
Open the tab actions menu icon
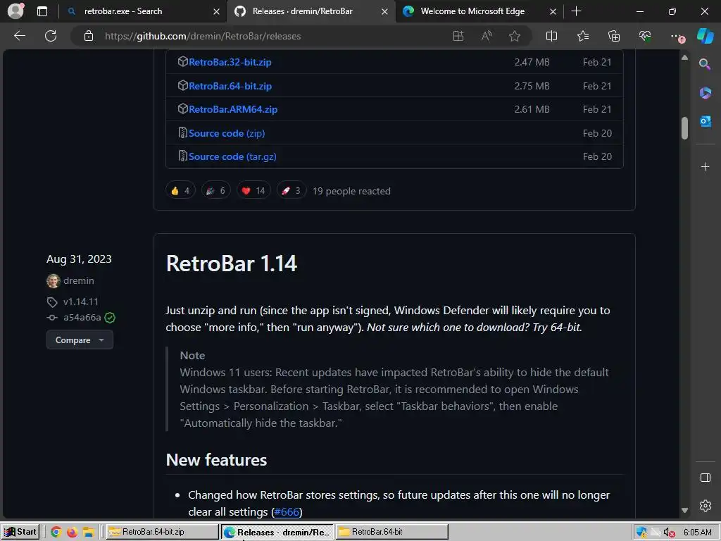coord(42,11)
